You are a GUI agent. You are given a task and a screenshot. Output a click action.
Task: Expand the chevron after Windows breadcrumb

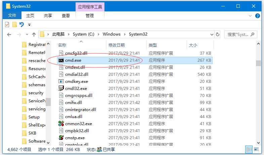tap(125, 34)
